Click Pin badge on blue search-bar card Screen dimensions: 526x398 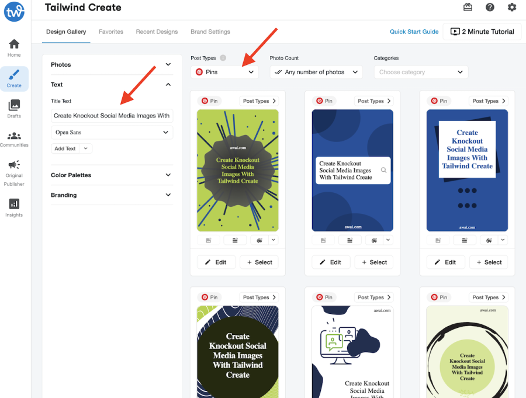[x=324, y=101]
